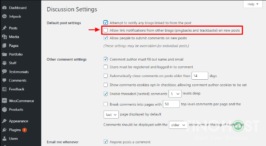The image size is (266, 146).
Task: Click the Media library icon
Action: click(5, 37)
